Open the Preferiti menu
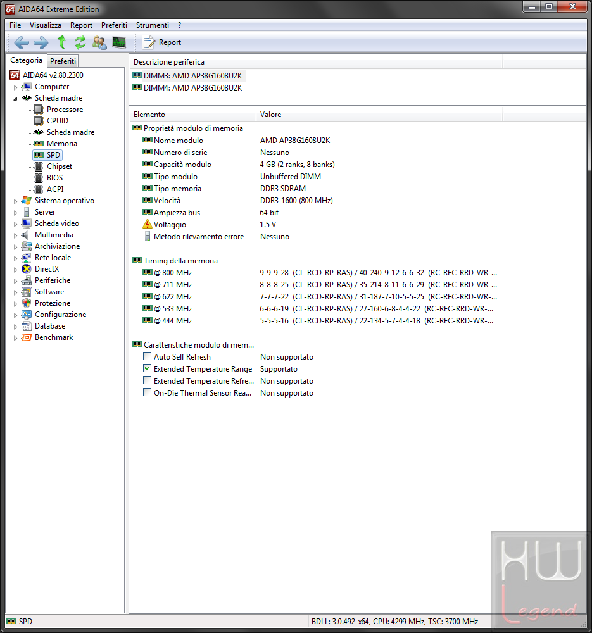 click(x=114, y=25)
